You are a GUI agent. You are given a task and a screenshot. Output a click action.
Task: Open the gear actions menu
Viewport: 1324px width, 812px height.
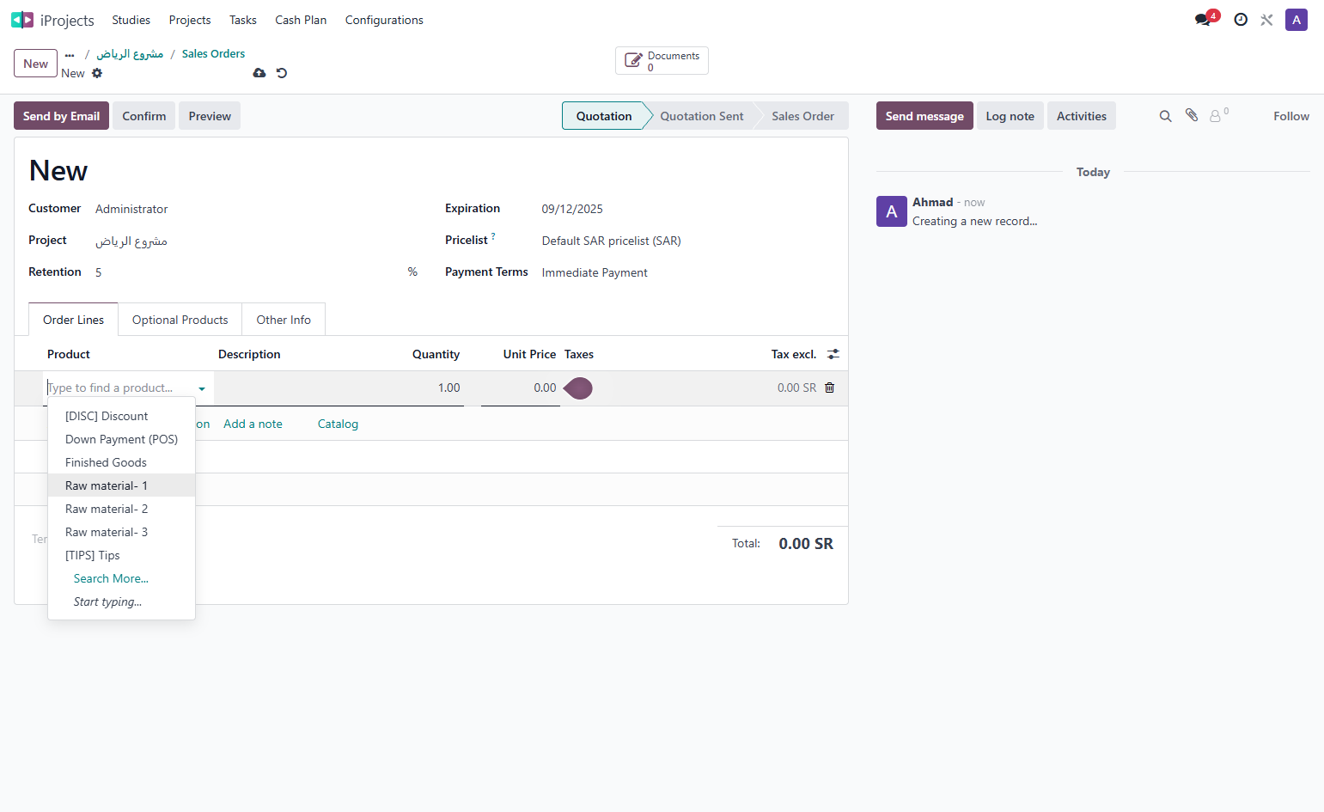pyautogui.click(x=97, y=73)
